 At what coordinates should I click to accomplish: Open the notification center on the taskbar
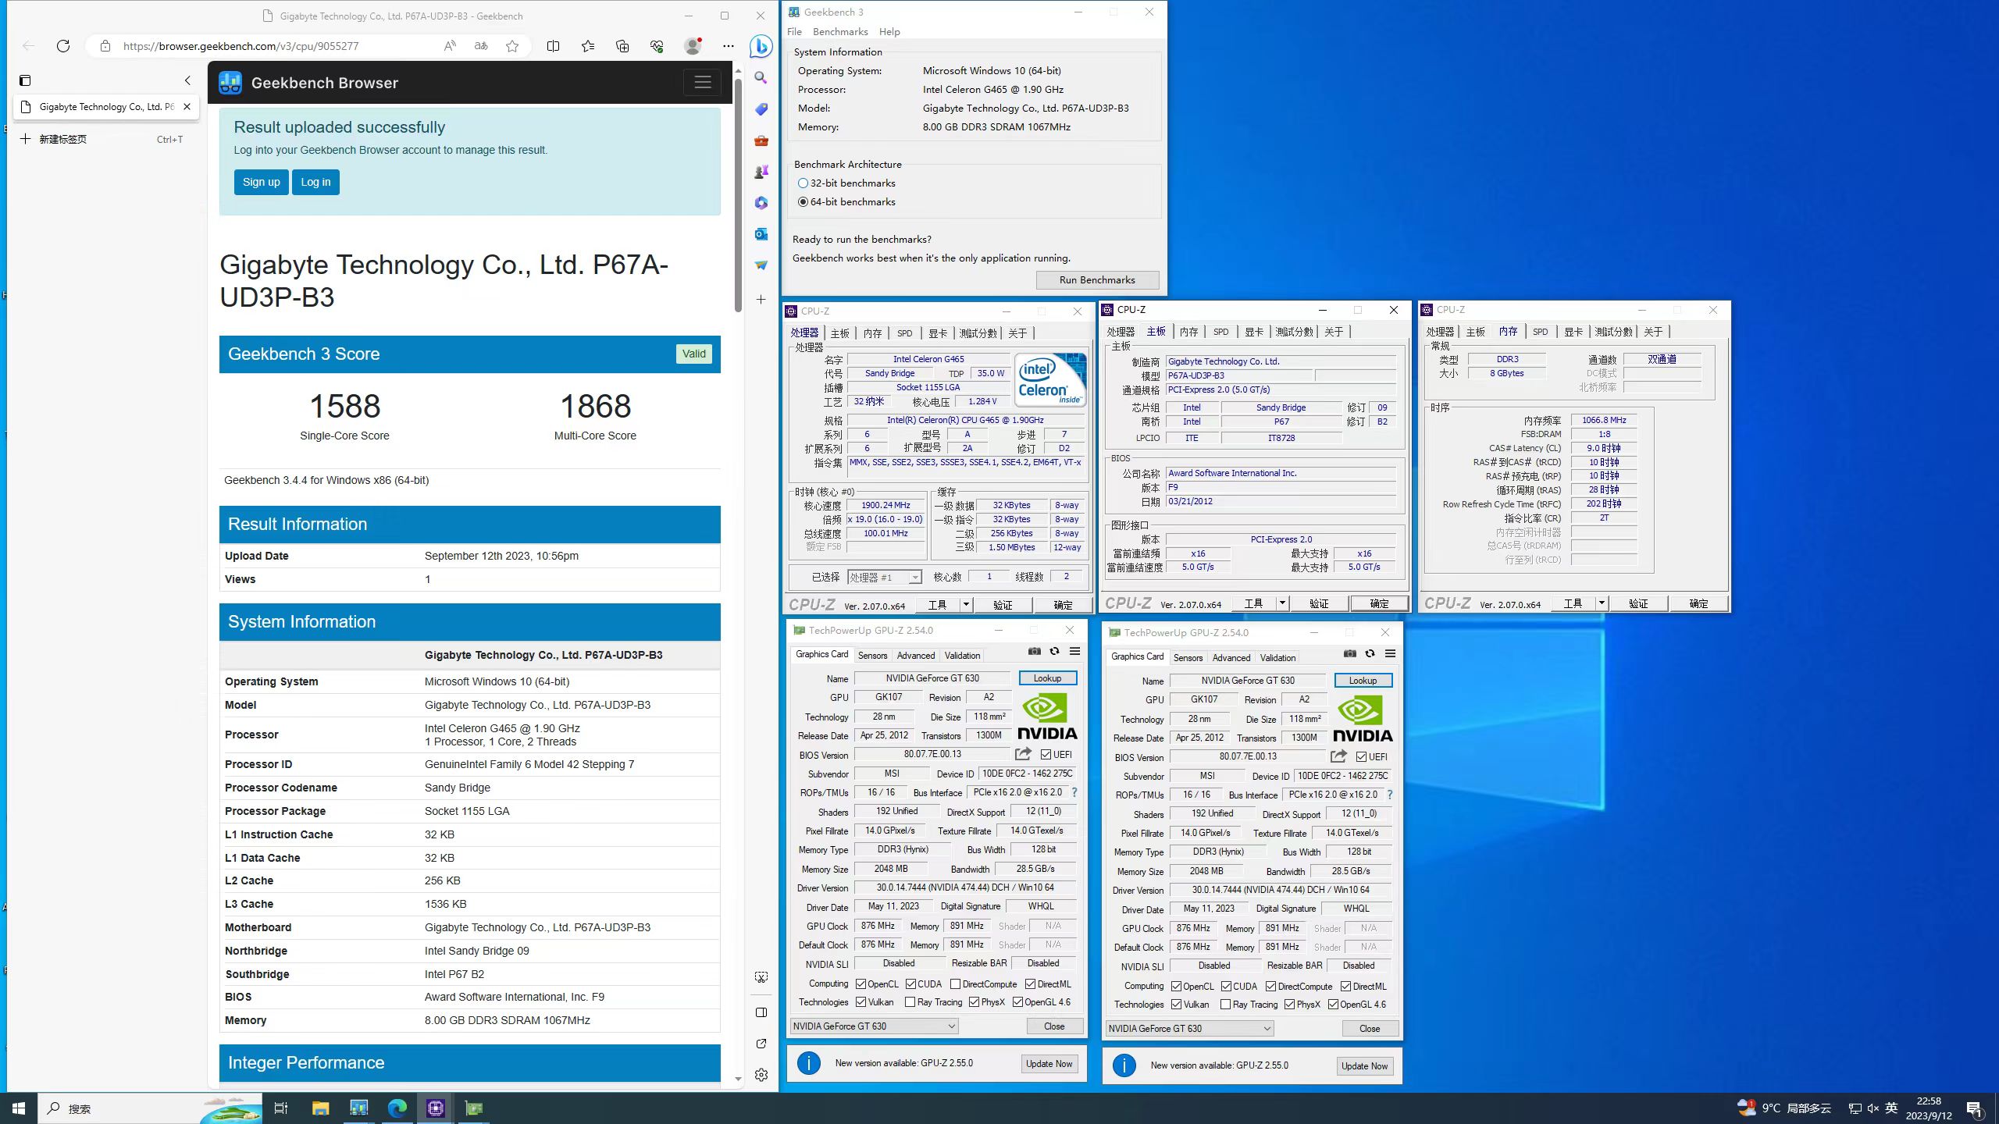click(1975, 1108)
